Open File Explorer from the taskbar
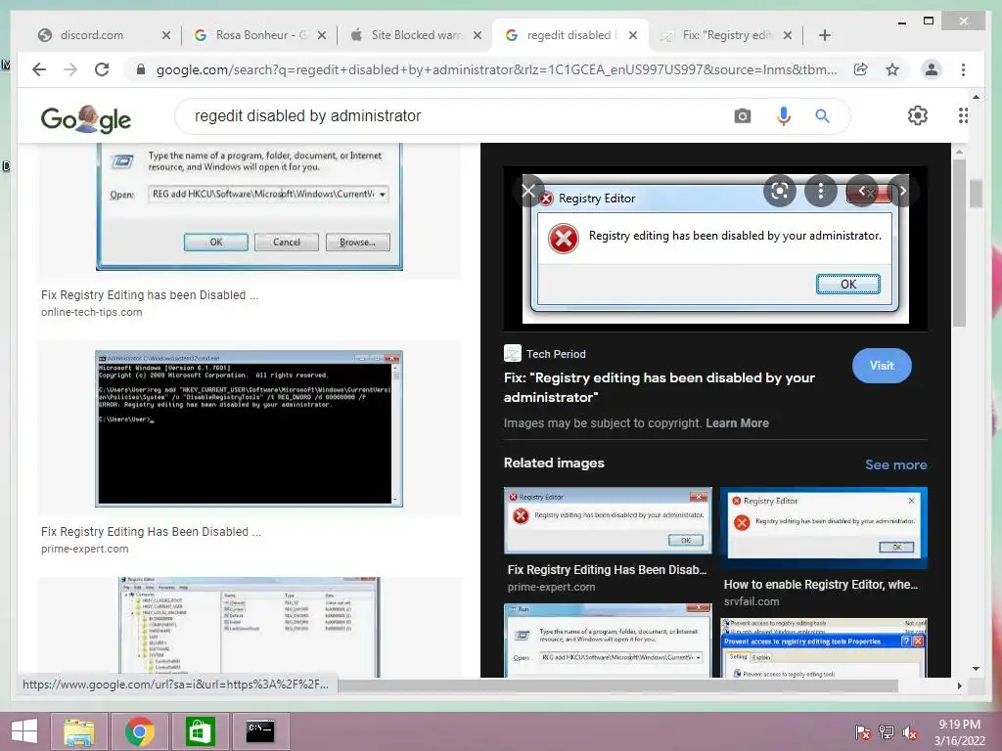The width and height of the screenshot is (1002, 751). click(x=78, y=731)
